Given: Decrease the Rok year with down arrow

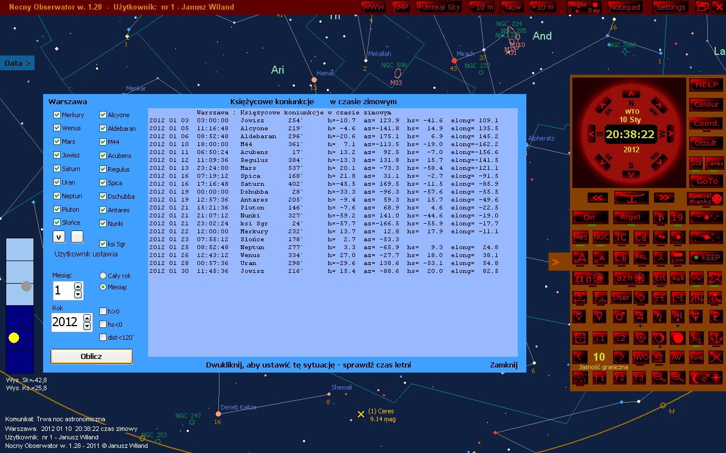Looking at the screenshot, I should [x=87, y=326].
